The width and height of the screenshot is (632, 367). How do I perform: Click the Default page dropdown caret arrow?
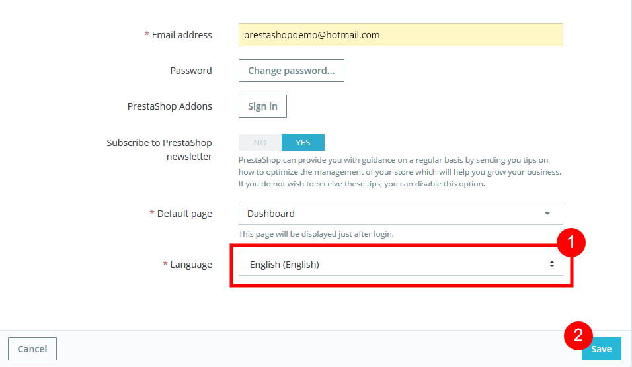(547, 214)
